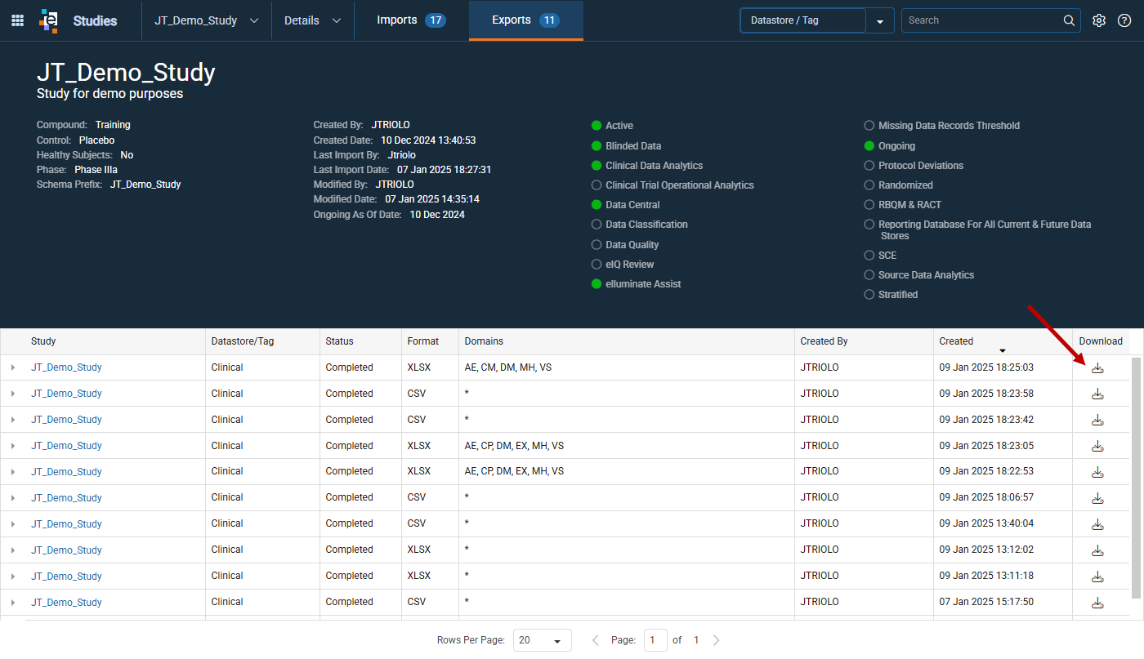Open the Studies section
1144x659 pixels.
95,20
